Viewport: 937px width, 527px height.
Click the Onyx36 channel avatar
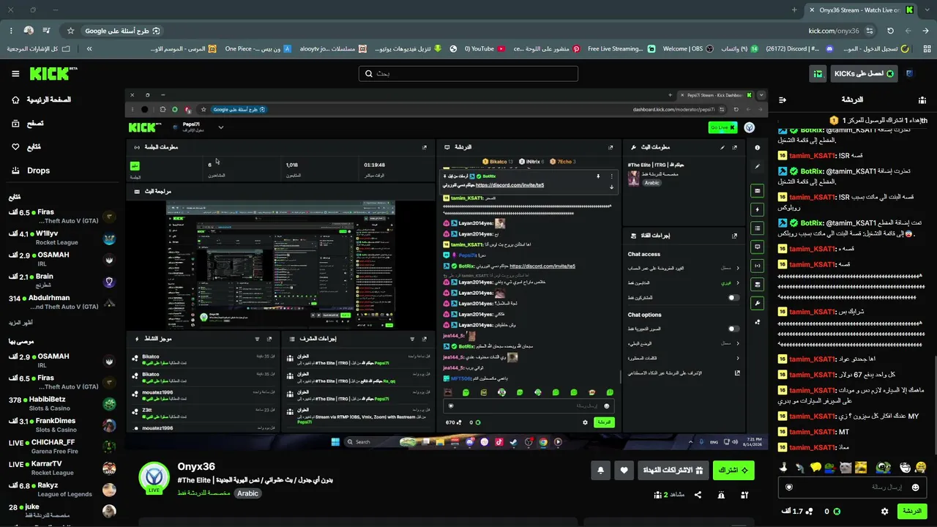154,478
